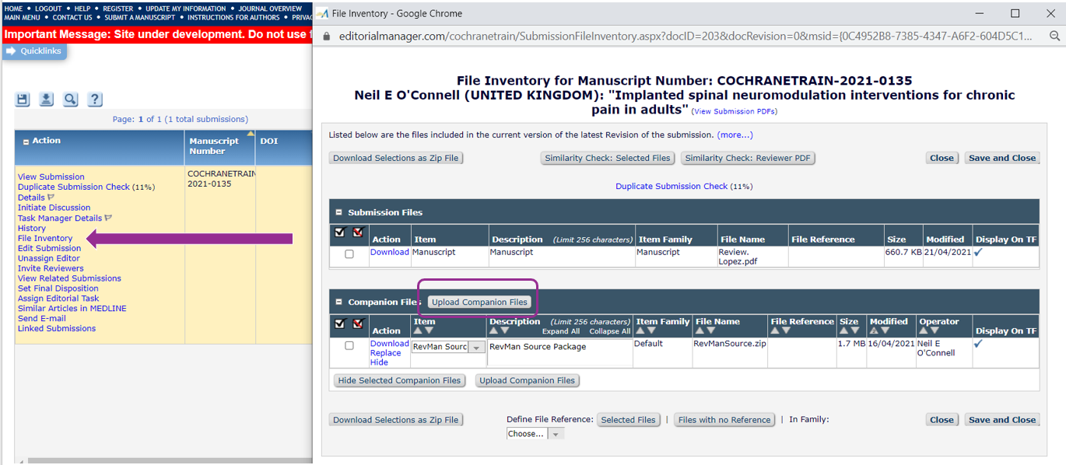The height and width of the screenshot is (465, 1066).
Task: Collapse the Companion Files section
Action: (338, 302)
